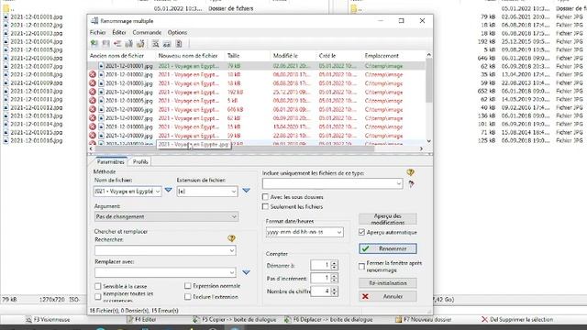587x330 pixels.
Task: Switch to the Profils tab
Action: pyautogui.click(x=140, y=161)
